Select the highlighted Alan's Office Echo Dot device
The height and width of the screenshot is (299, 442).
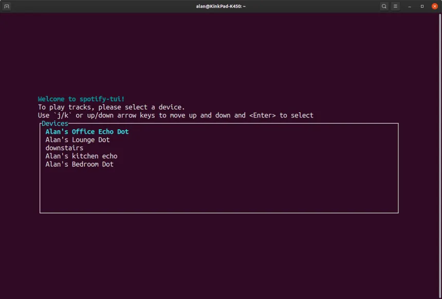point(86,131)
